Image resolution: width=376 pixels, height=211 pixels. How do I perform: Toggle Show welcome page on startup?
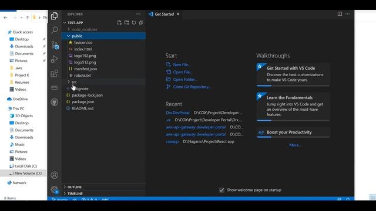pyautogui.click(x=221, y=190)
